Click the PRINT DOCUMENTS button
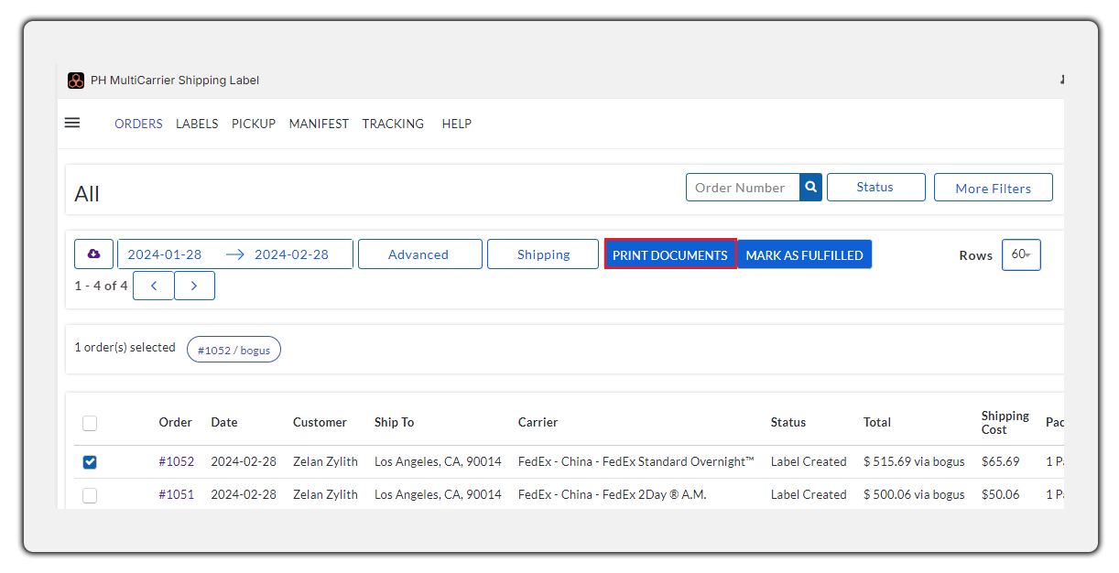Viewport: 1119px width, 573px height. coord(670,254)
